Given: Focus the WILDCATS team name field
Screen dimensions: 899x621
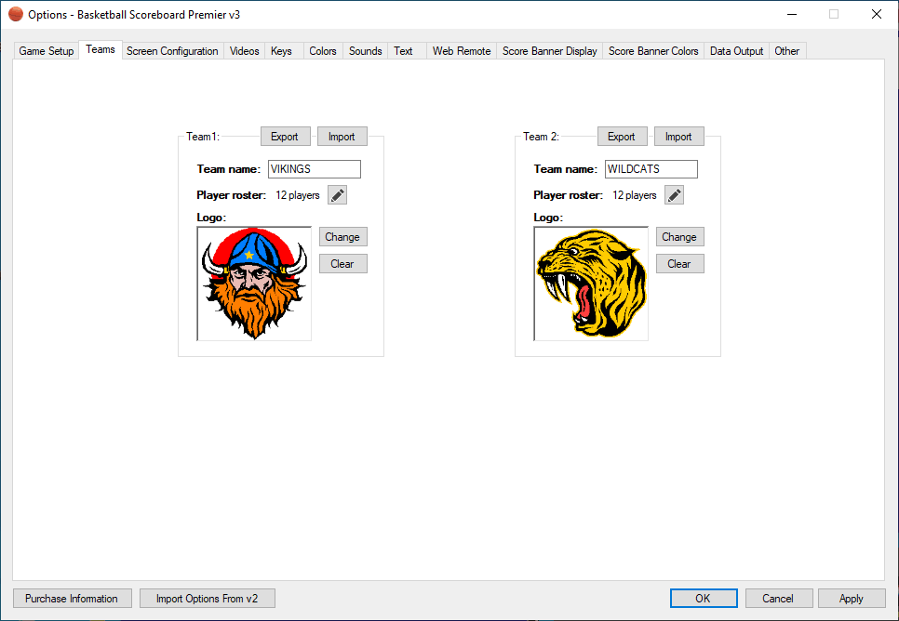Looking at the screenshot, I should (651, 169).
